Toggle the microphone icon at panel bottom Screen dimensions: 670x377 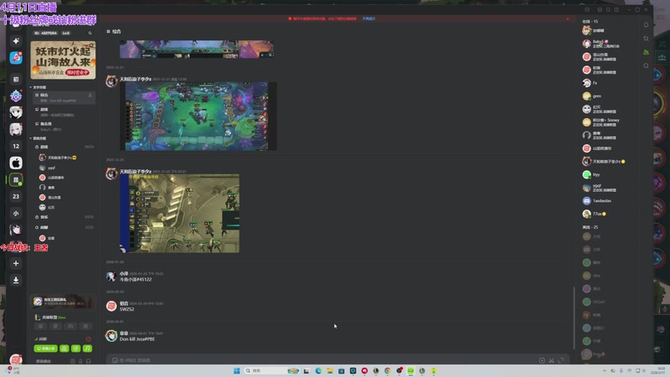80,361
